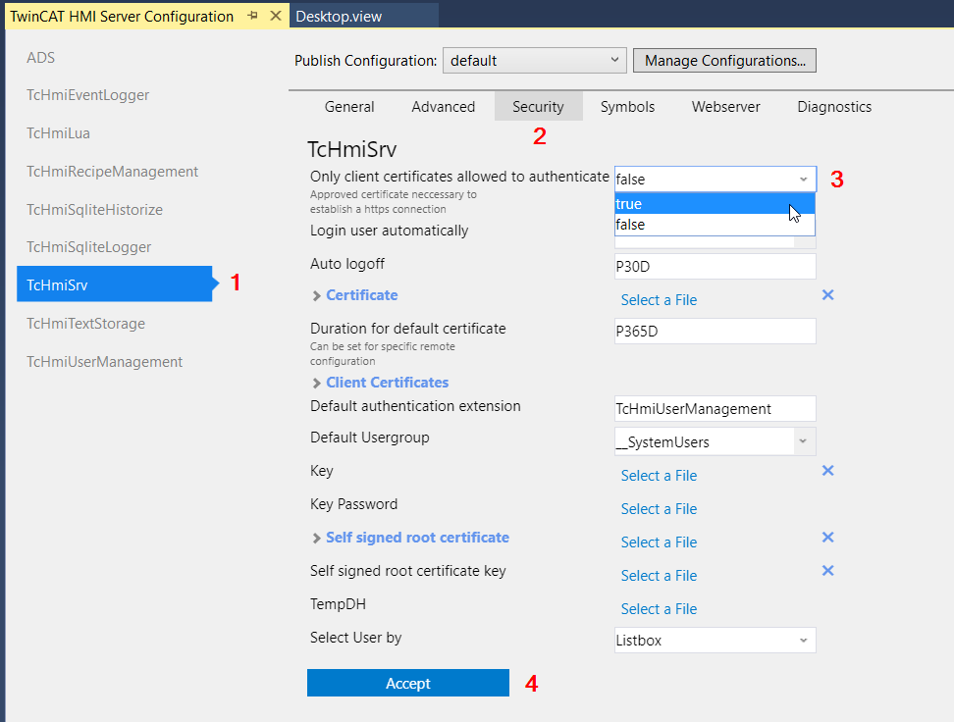Viewport: 954px width, 722px height.
Task: Open TcHmiRecipeManagement settings
Action: (x=112, y=172)
